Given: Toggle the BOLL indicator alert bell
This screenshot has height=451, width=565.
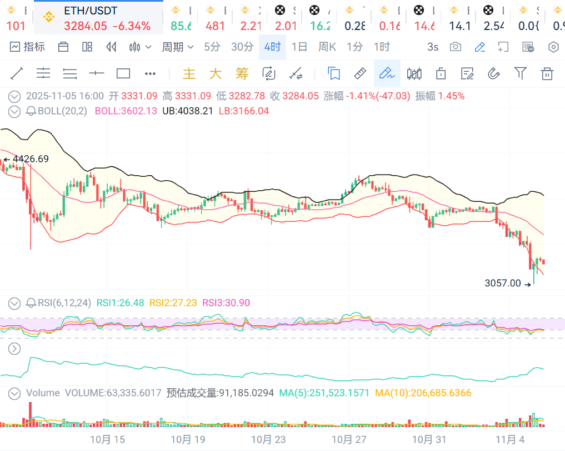Looking at the screenshot, I should [31, 111].
